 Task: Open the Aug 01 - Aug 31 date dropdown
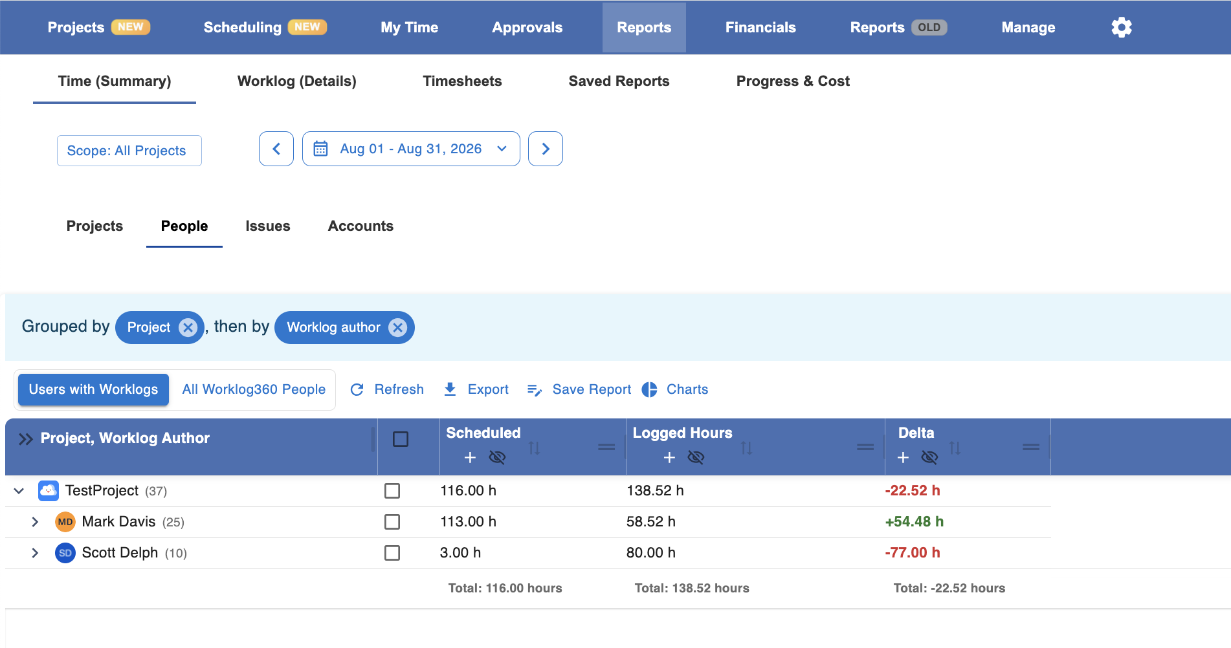pos(411,149)
